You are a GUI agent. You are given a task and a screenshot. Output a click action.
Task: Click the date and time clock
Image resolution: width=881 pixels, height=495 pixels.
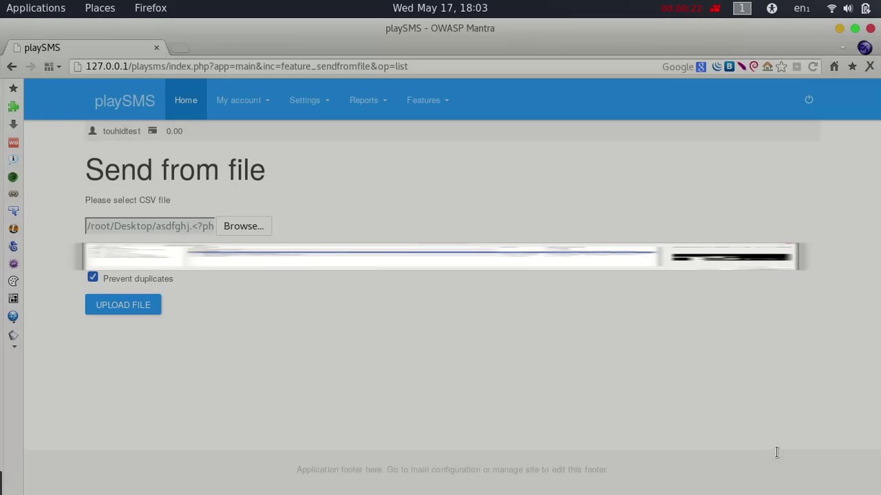point(440,8)
